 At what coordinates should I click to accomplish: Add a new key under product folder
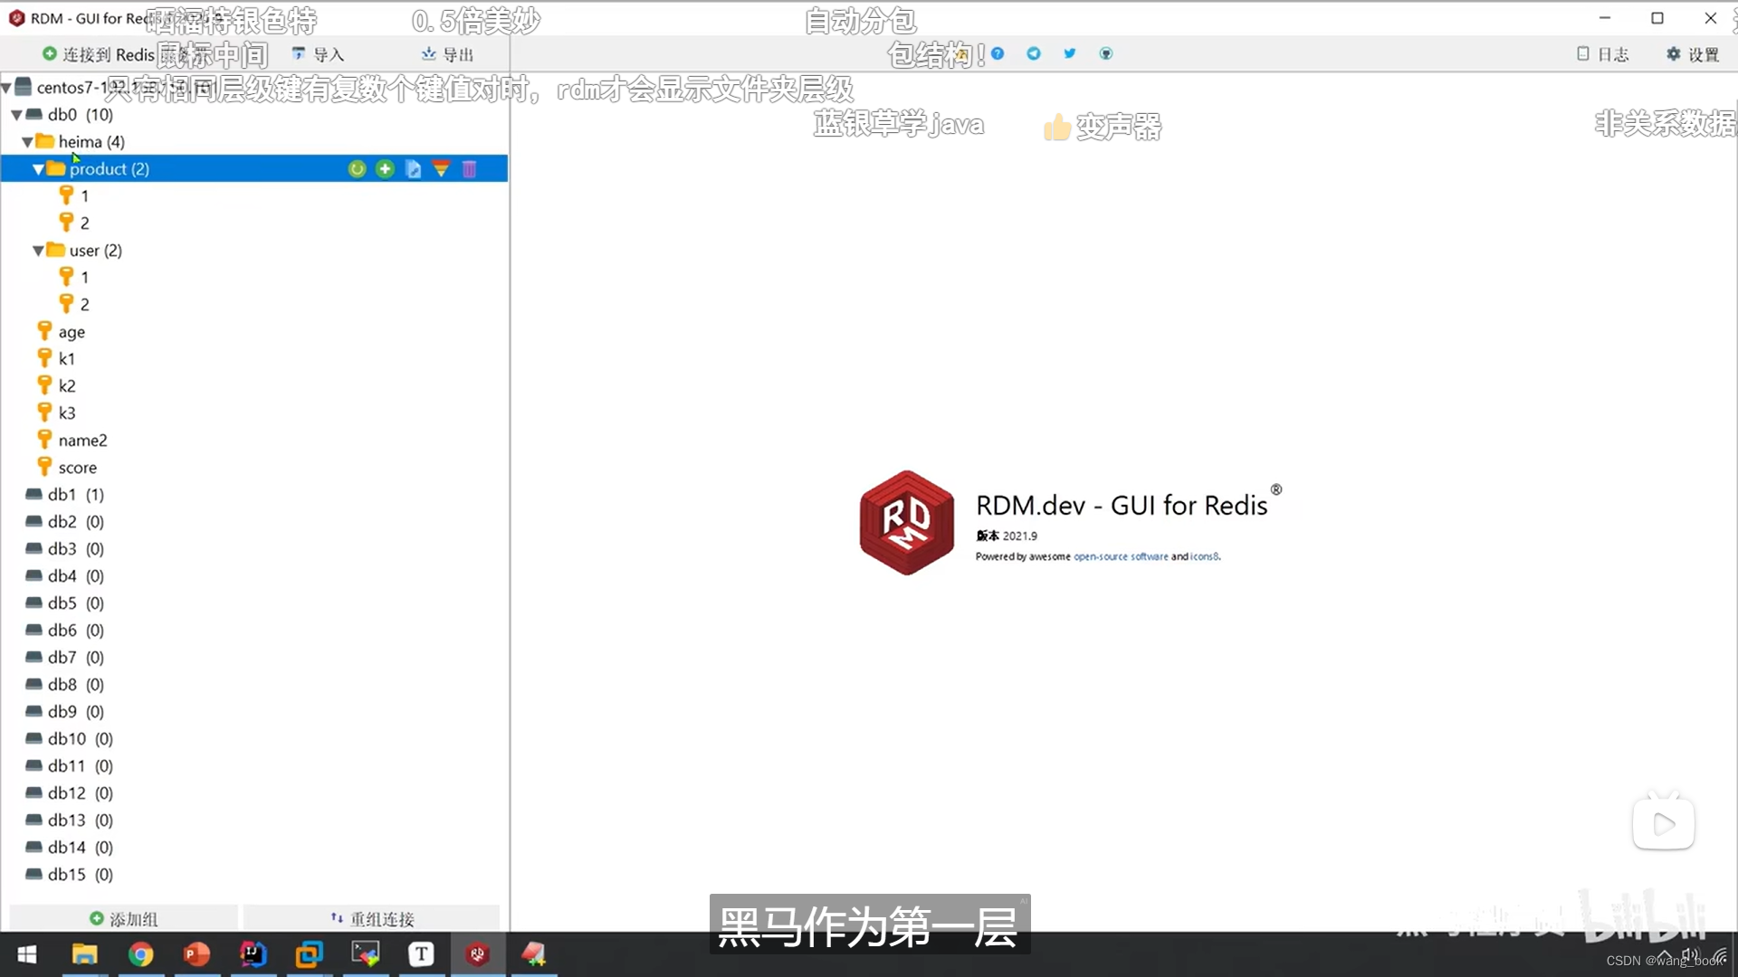(x=385, y=168)
